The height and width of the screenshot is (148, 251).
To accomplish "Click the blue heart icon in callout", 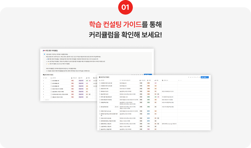I will (x=44, y=54).
